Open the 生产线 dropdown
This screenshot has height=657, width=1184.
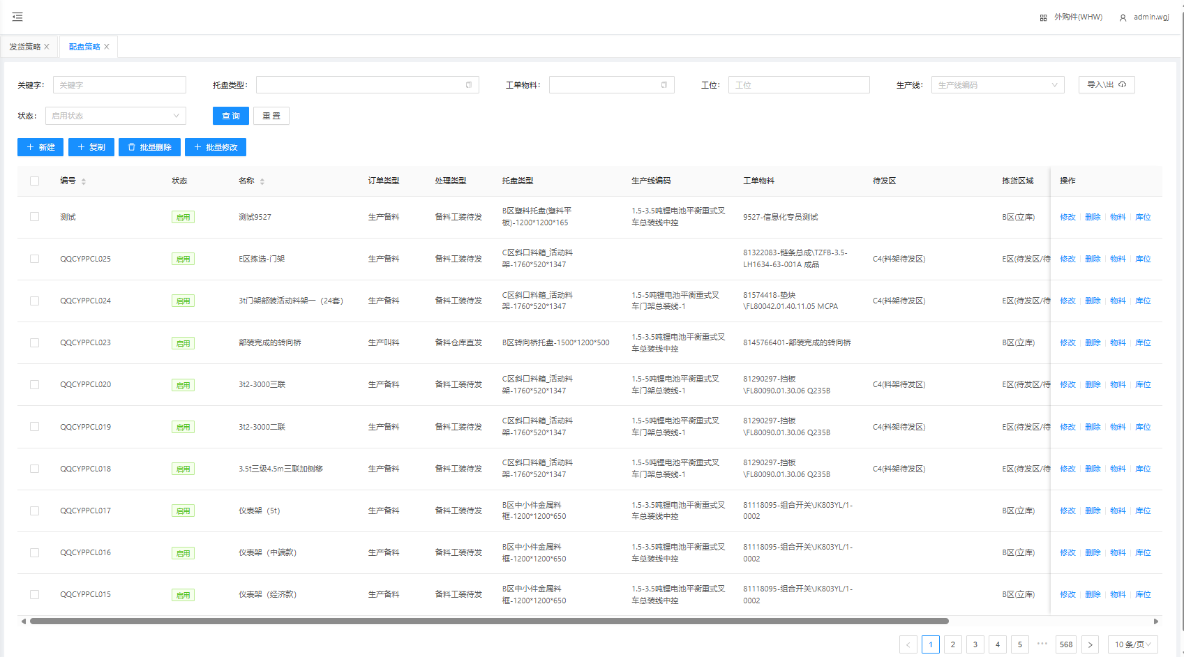(998, 85)
